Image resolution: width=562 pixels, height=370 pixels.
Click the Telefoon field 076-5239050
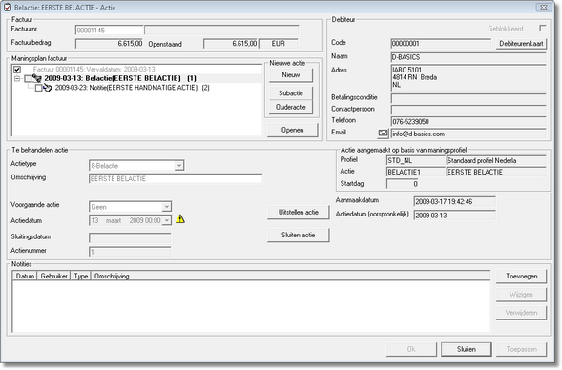468,121
